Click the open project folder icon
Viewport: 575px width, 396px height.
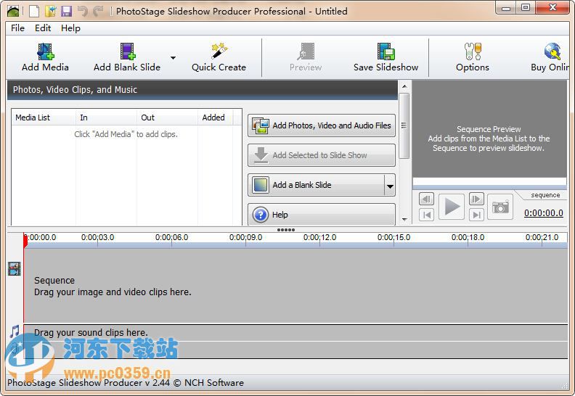pos(50,11)
